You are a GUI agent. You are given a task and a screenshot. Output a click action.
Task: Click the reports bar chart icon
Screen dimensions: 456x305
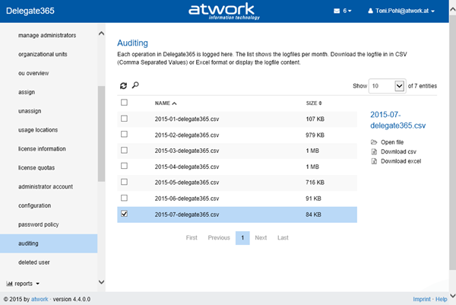coord(9,284)
